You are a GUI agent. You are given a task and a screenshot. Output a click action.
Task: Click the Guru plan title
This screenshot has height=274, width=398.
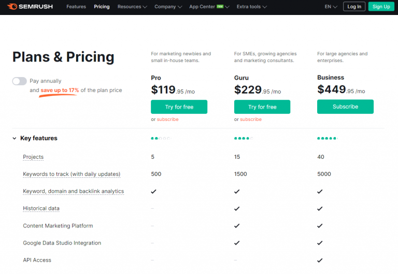[x=241, y=78]
